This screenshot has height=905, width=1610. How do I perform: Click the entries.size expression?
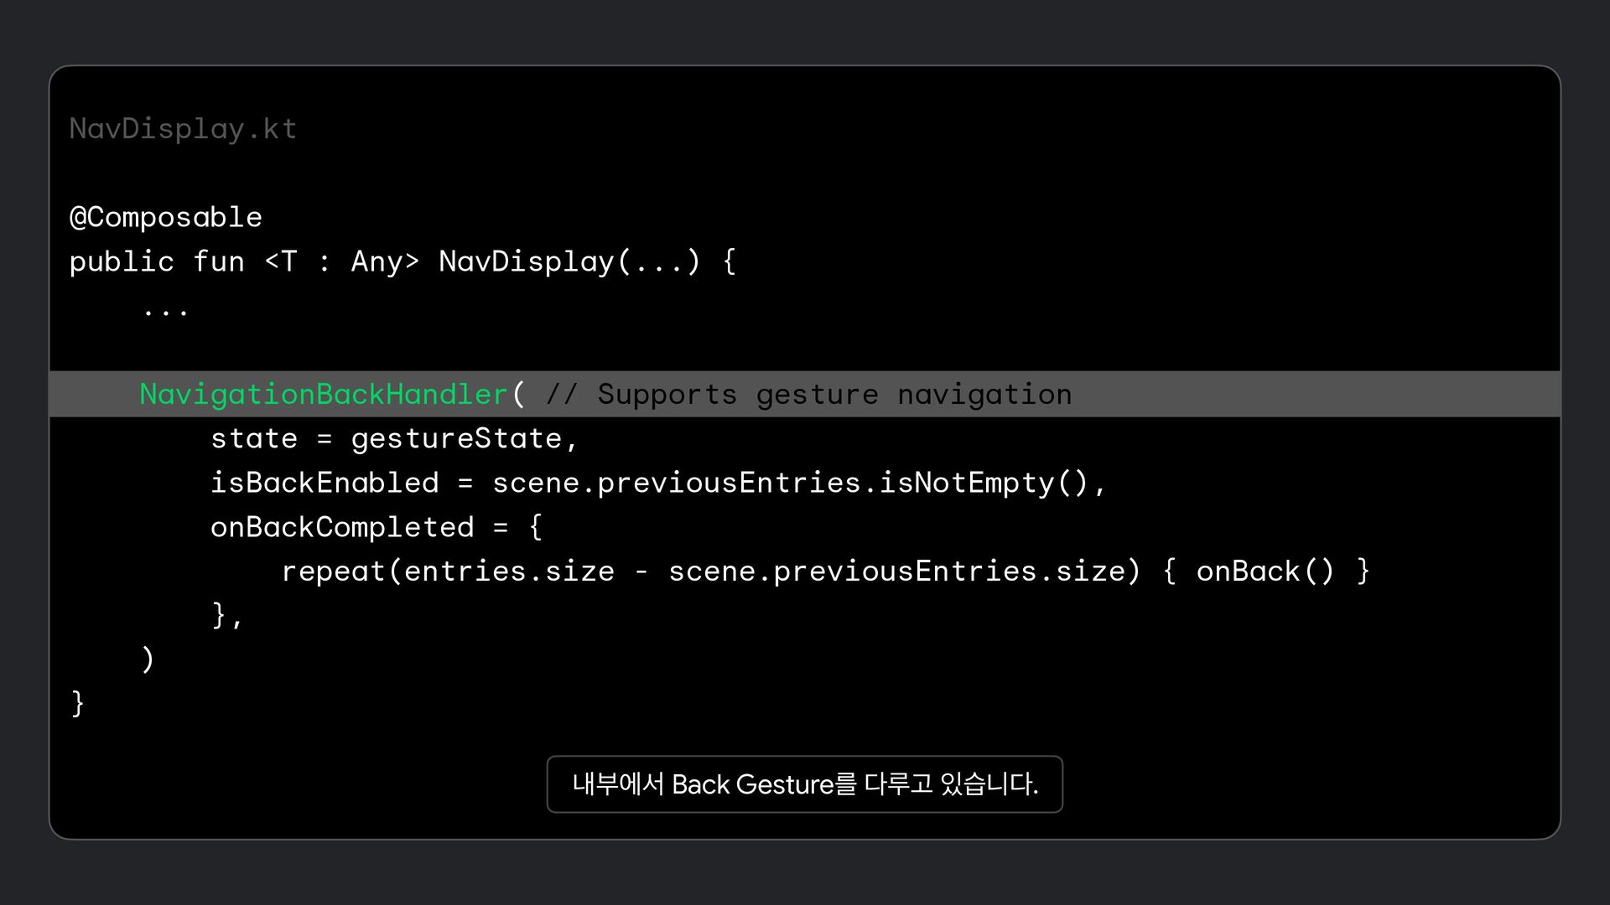509,571
